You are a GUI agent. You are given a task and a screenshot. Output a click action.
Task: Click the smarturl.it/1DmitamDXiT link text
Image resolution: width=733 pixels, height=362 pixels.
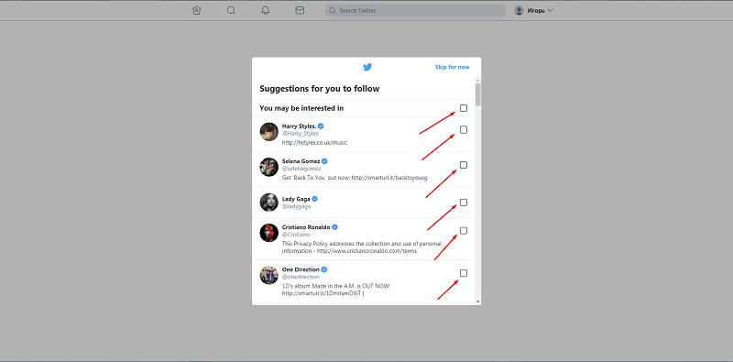(322, 293)
